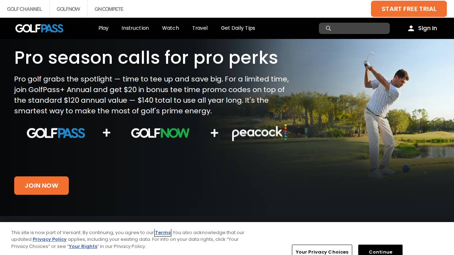Open the Terms link in the notice
454x255 pixels.
point(162,233)
